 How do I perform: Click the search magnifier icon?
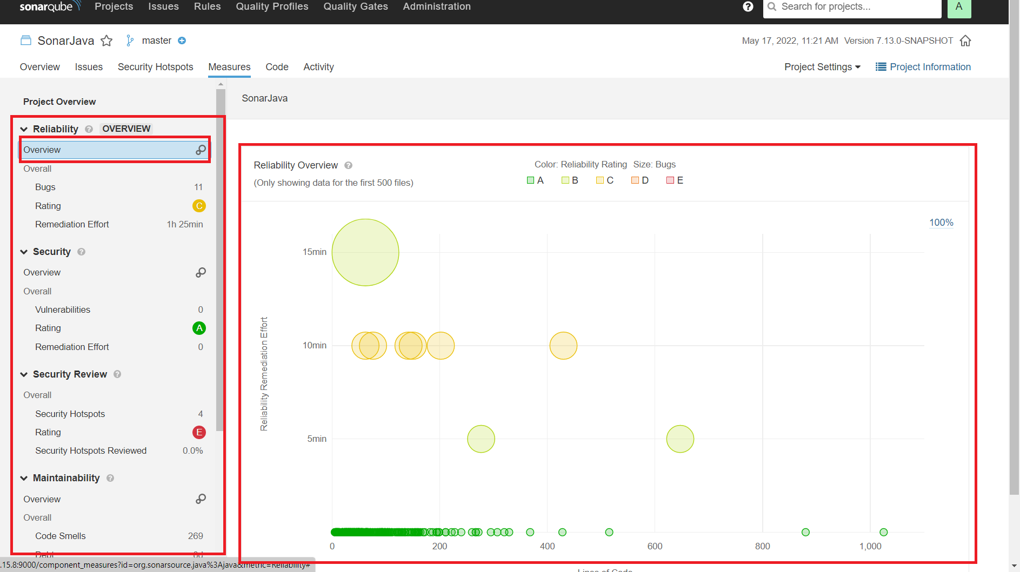(772, 6)
